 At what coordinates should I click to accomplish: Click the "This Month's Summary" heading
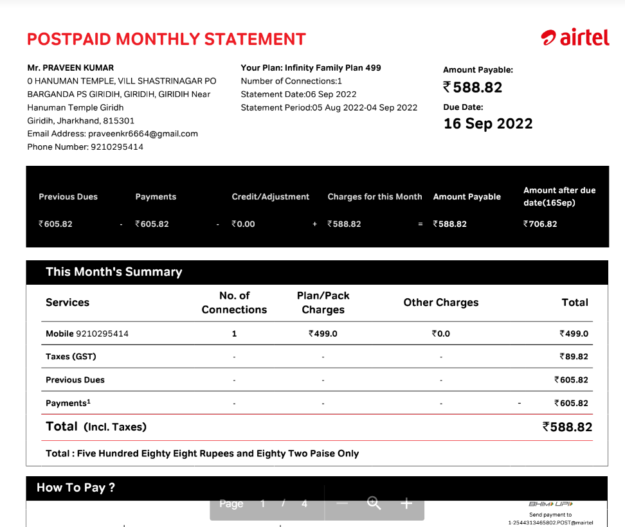[x=114, y=272]
